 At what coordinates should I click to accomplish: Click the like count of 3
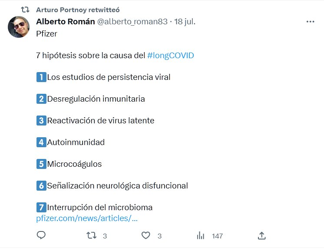pyautogui.click(x=159, y=236)
